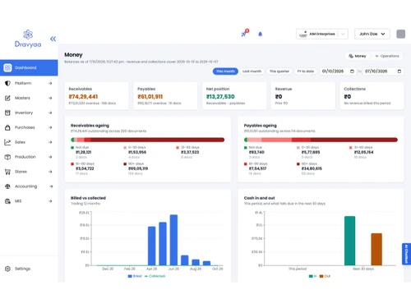411x308 pixels.
Task: Click the teal In bar for Next 30 days
Action: coord(350,241)
